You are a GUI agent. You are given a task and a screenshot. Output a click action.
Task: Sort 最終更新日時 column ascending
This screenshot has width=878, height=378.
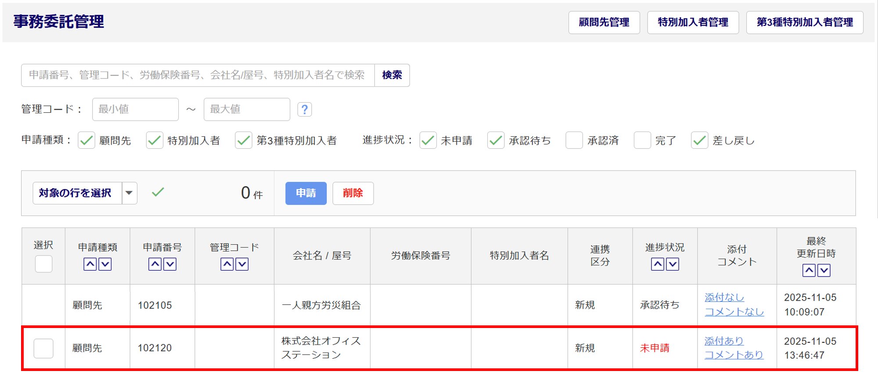click(809, 270)
